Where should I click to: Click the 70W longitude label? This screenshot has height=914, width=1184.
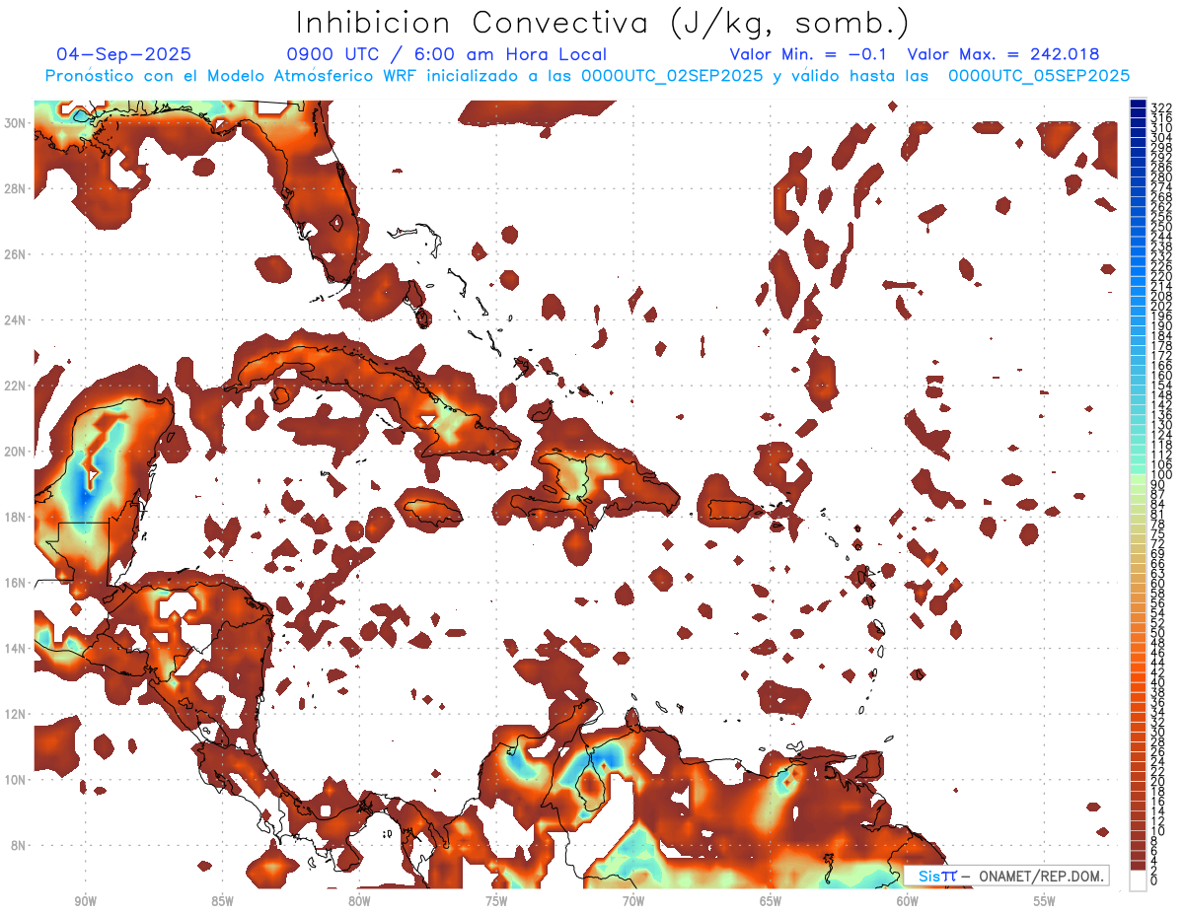(x=633, y=901)
